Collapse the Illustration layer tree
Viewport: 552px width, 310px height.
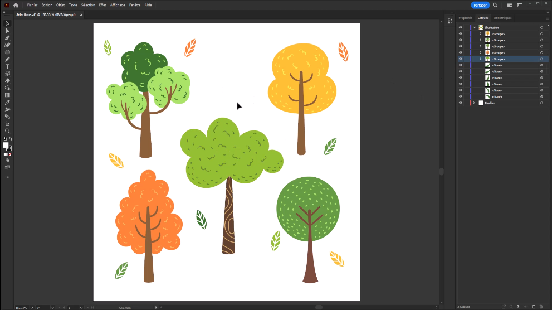pos(475,27)
